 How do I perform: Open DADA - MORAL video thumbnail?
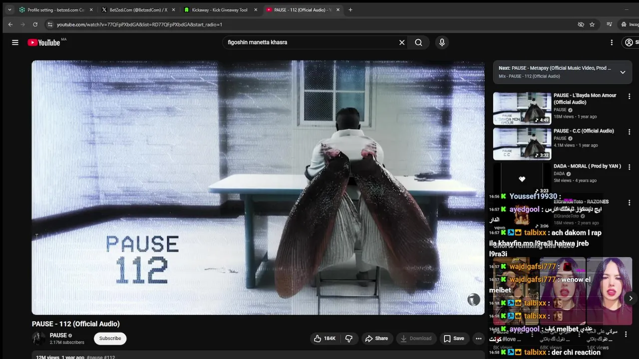pyautogui.click(x=522, y=179)
